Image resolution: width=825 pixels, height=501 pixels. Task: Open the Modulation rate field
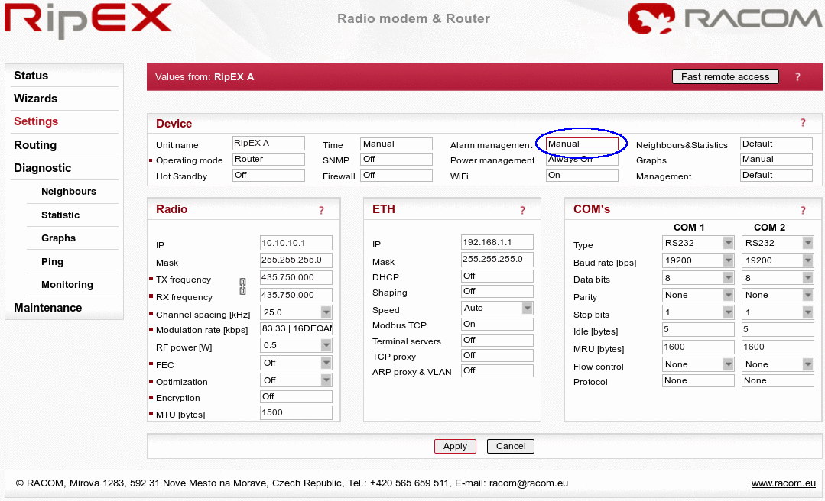[x=296, y=328]
